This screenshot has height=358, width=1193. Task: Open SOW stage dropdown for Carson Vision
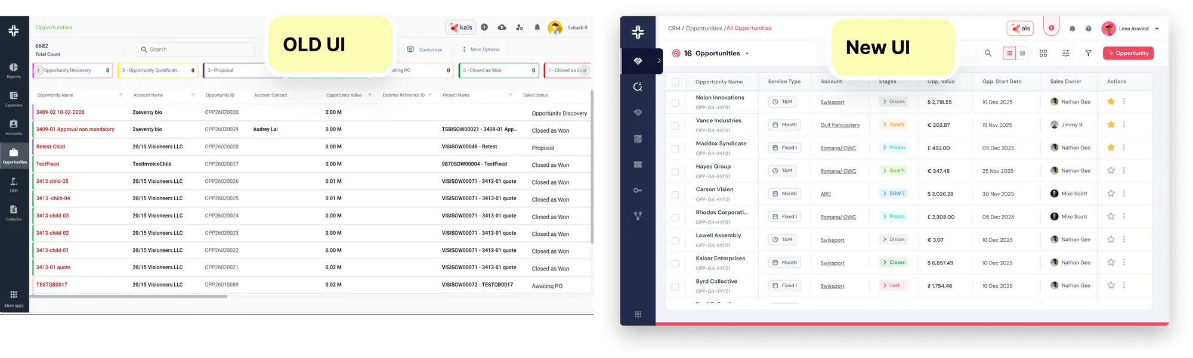[894, 194]
